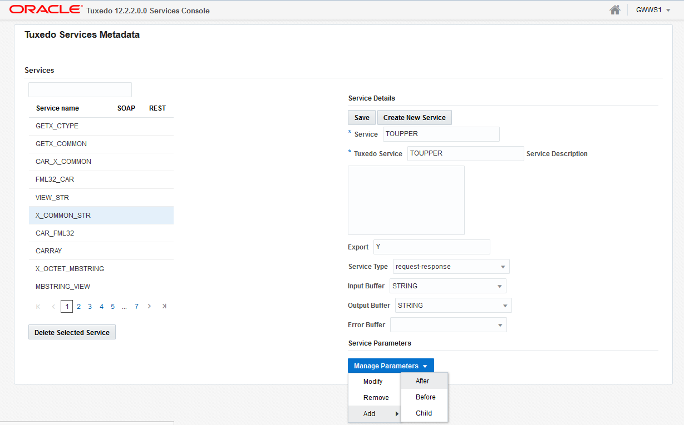Click the service filter search box
This screenshot has height=425, width=684.
point(80,89)
